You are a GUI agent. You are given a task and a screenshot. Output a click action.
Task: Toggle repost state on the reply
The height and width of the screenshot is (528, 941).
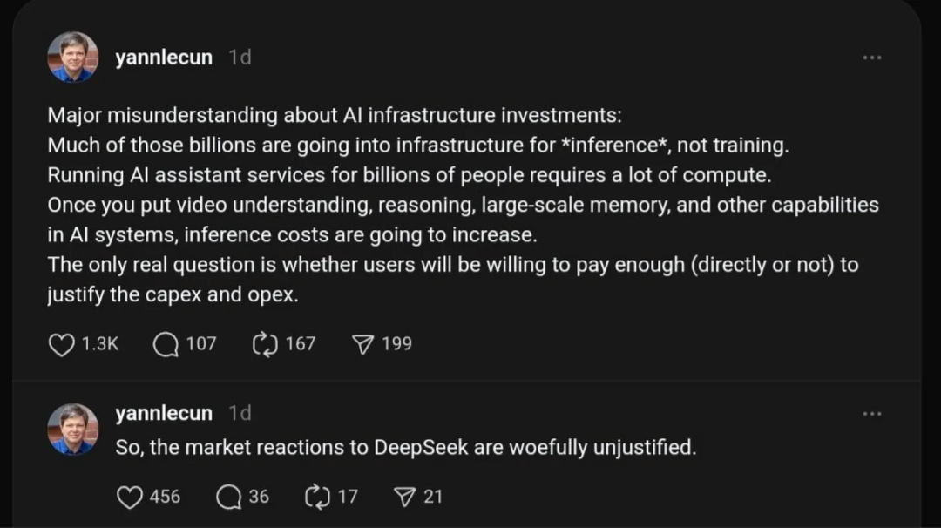319,497
